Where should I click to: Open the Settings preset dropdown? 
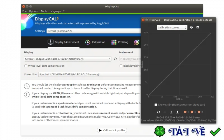(94, 31)
